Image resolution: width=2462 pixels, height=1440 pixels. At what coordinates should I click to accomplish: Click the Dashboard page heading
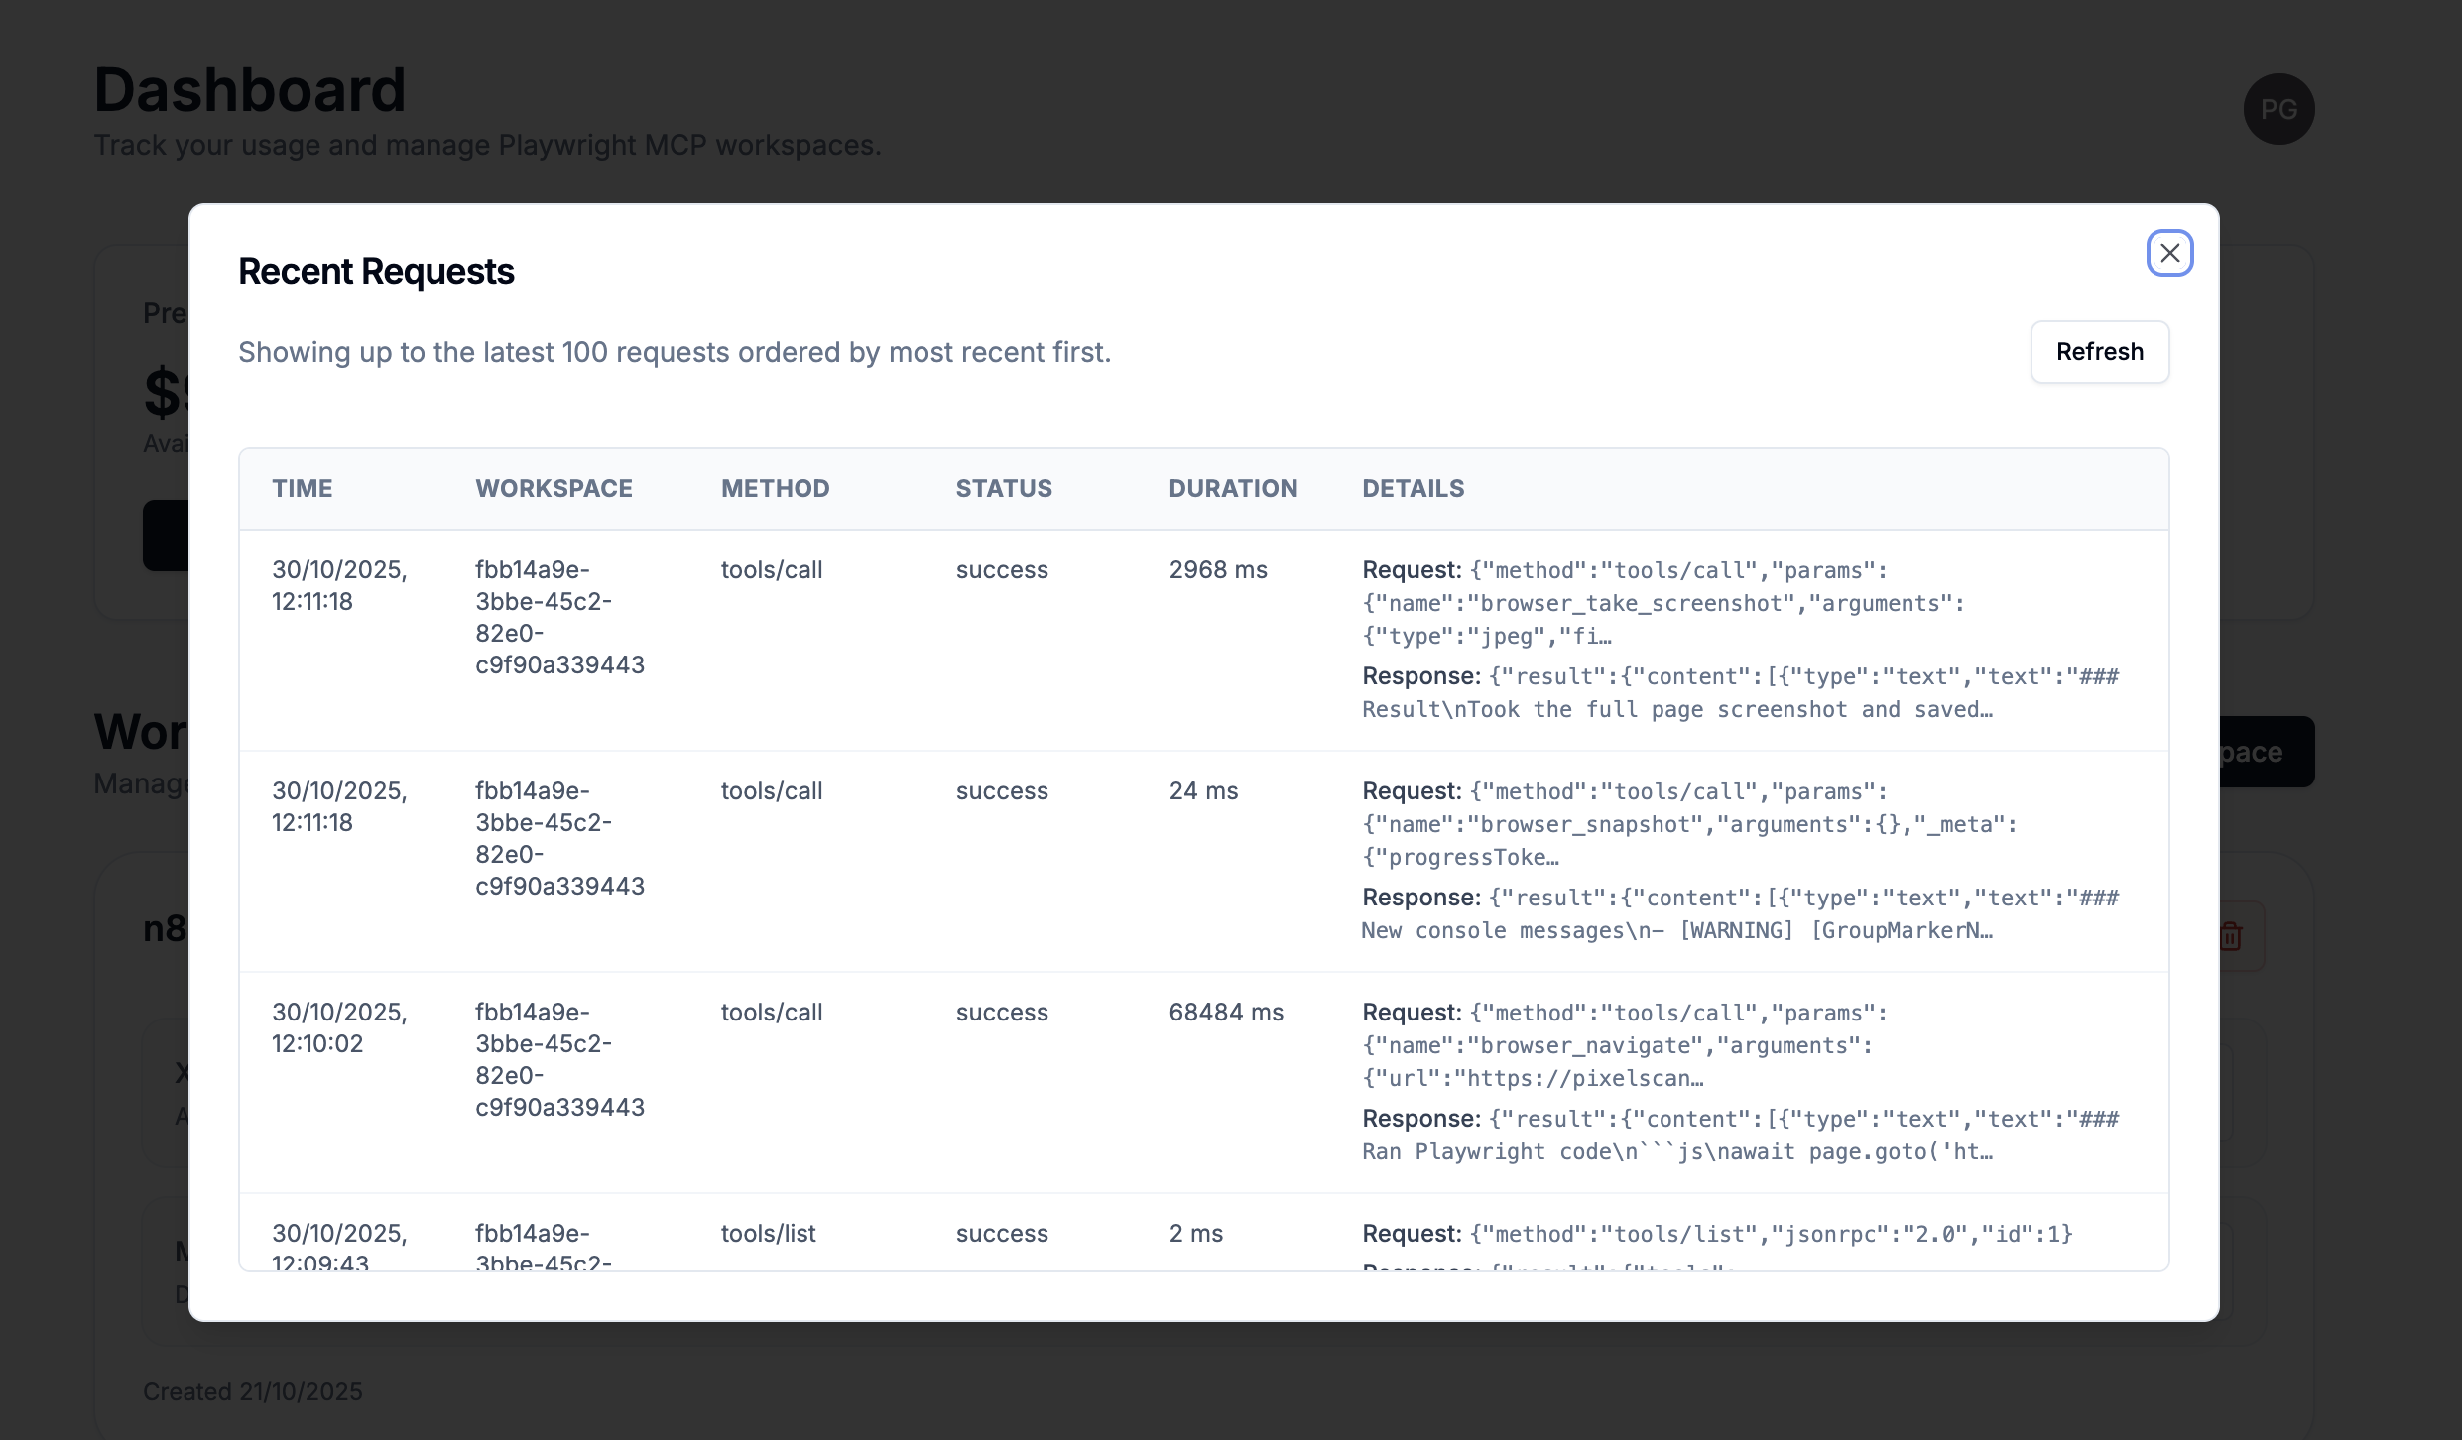[249, 89]
